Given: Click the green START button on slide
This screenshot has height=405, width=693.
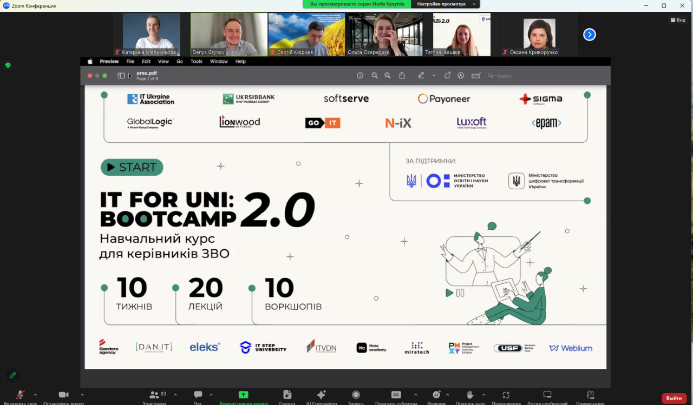Looking at the screenshot, I should 132,167.
